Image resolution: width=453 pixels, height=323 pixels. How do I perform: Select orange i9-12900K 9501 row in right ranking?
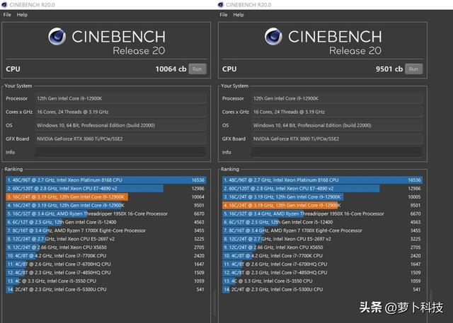(x=322, y=205)
